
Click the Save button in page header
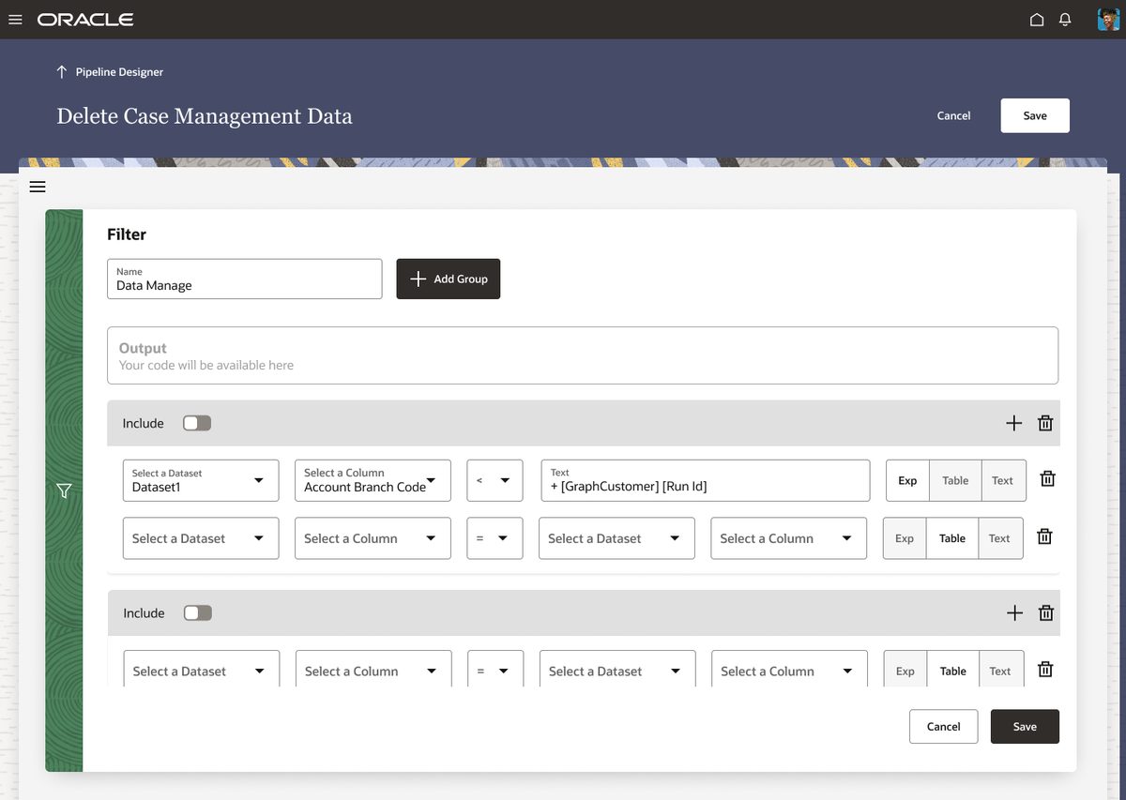pos(1035,115)
